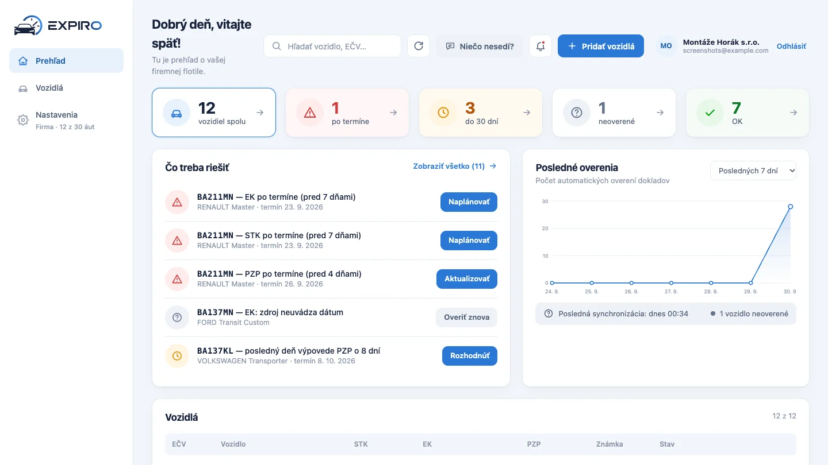Open the notifications bell icon
The image size is (828, 465).
[540, 46]
